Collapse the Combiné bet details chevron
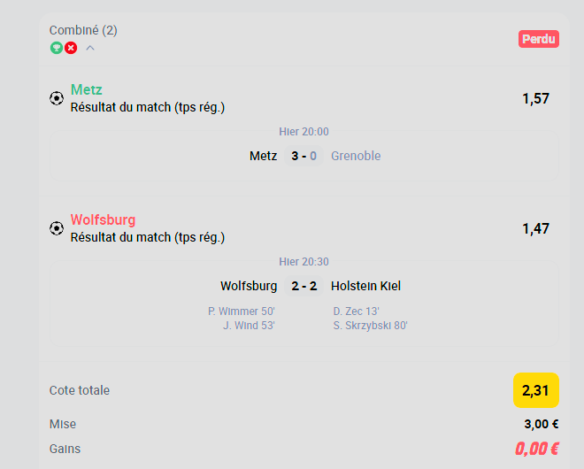This screenshot has width=584, height=469. coord(90,48)
